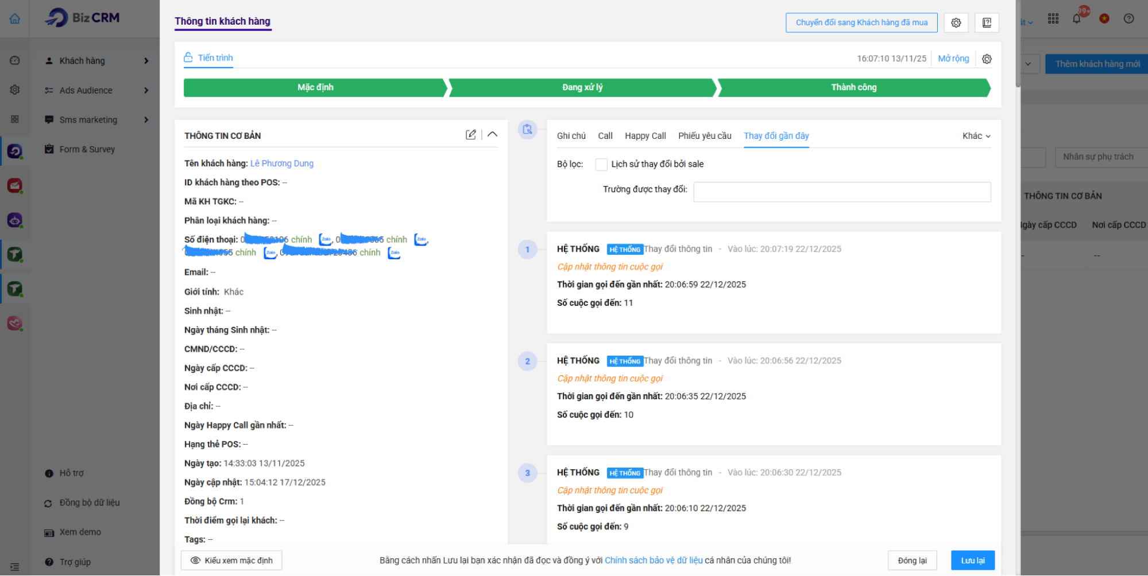Open the Tiến trình settings gear

tap(987, 59)
